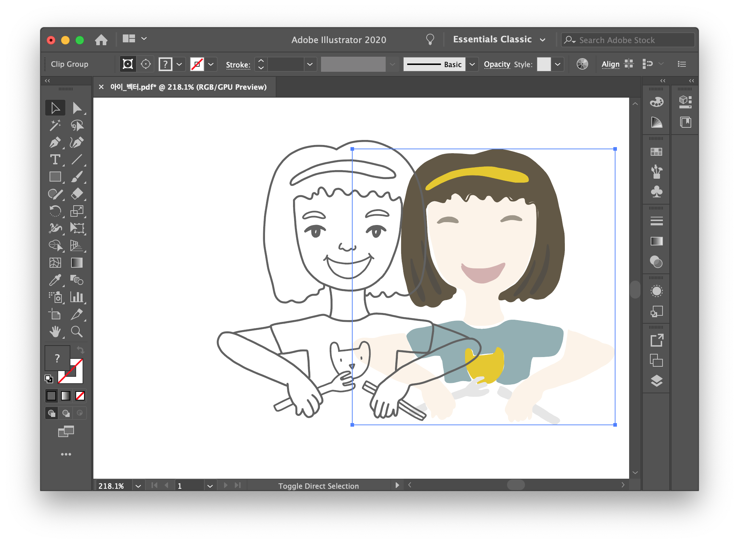Open the Basic brush definition dropdown
This screenshot has width=739, height=544.
[472, 64]
